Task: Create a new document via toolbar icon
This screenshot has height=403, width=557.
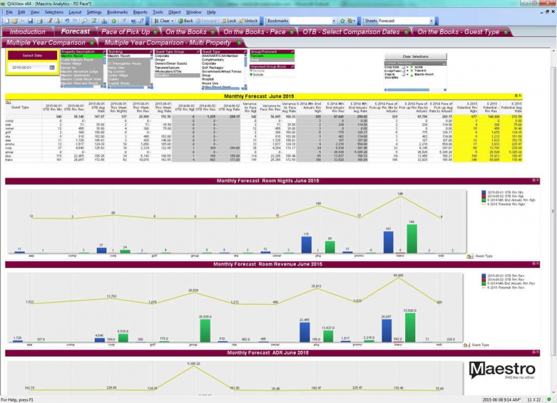Action: point(6,21)
